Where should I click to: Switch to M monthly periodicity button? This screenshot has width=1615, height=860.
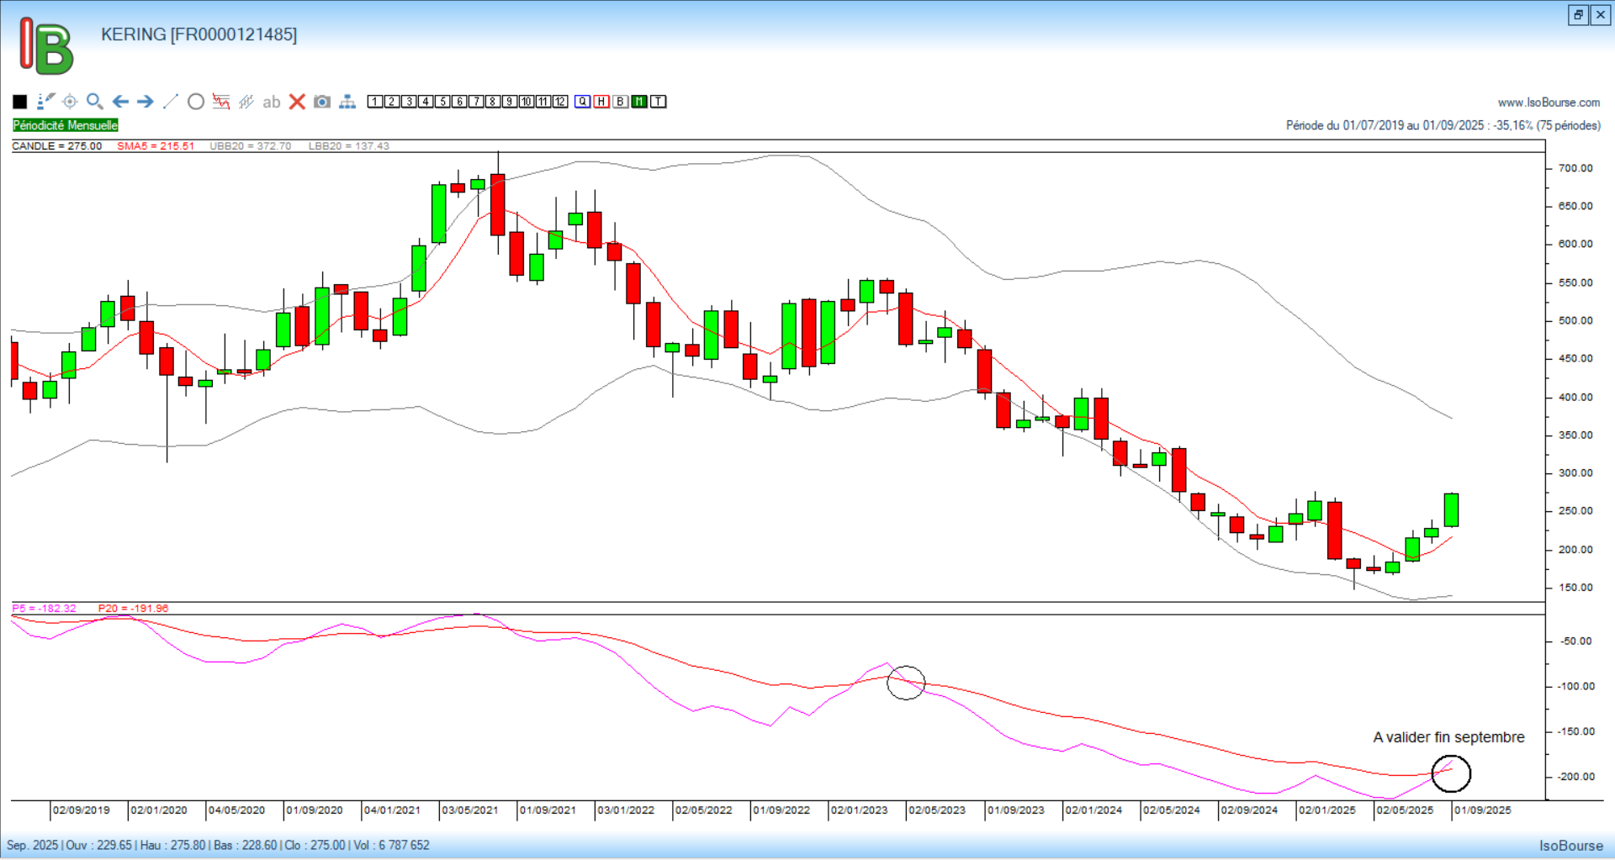(x=640, y=102)
